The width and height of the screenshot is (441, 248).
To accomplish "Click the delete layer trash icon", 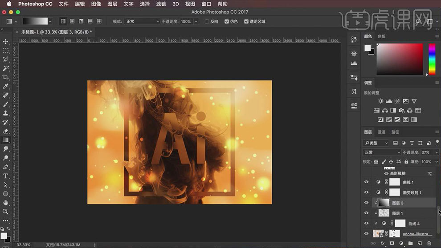I will coord(429,244).
